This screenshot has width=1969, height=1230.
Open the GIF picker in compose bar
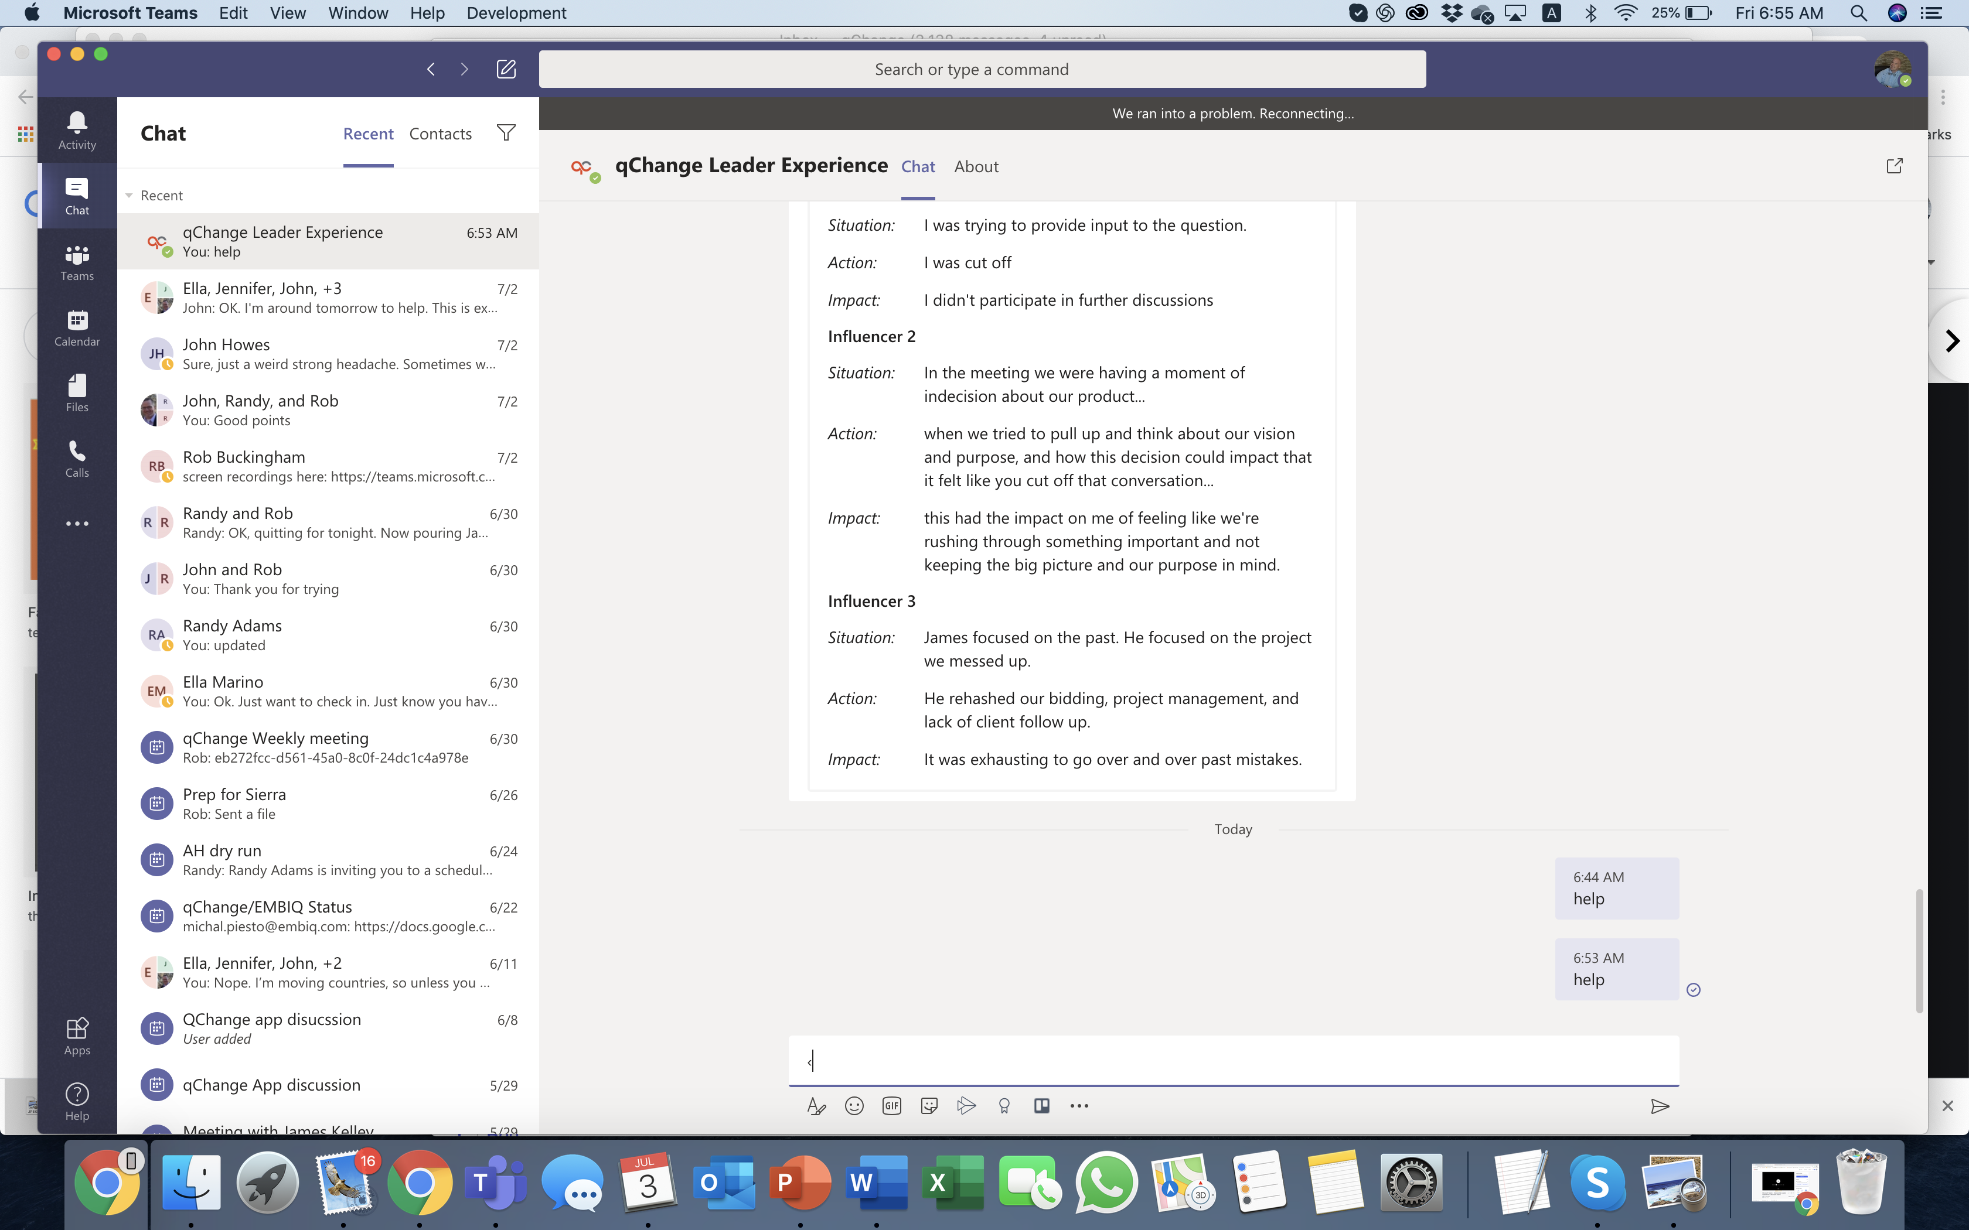[891, 1106]
